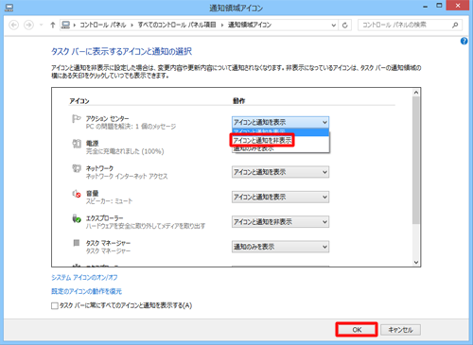Click the スピーカー: ミュート text
Viewport: 473px width, 345px height.
click(109, 201)
